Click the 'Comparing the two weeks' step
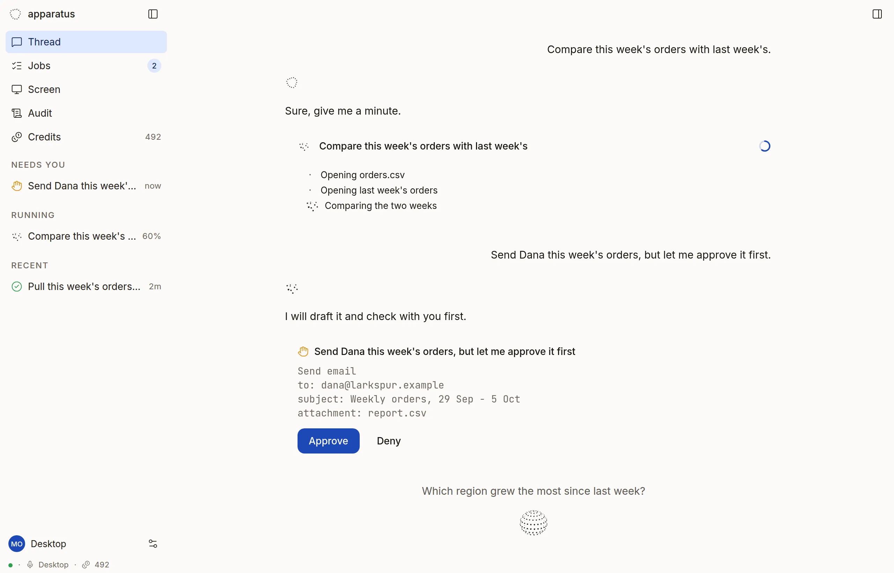Screen dimensions: 894x573 click(x=380, y=206)
